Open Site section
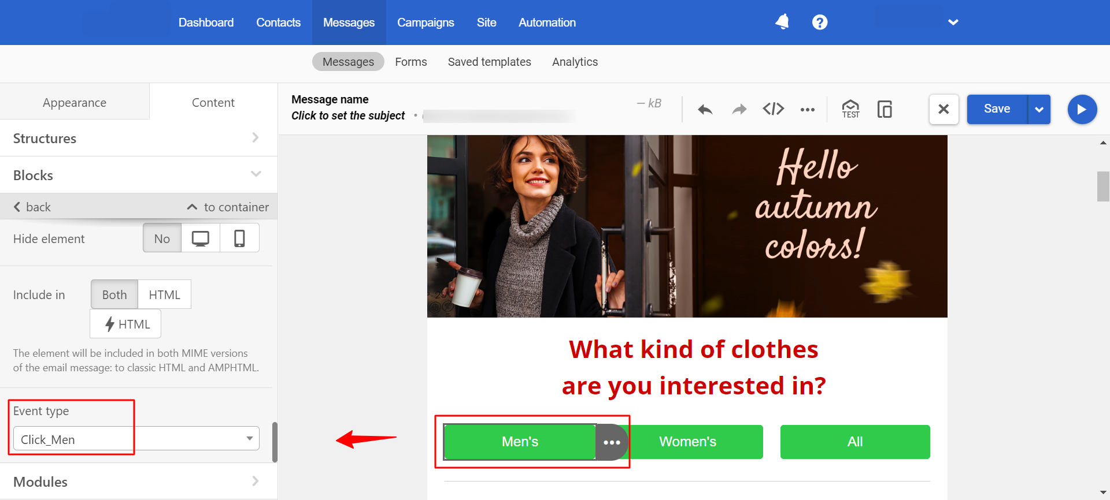Viewport: 1110px width, 500px height. (x=486, y=23)
